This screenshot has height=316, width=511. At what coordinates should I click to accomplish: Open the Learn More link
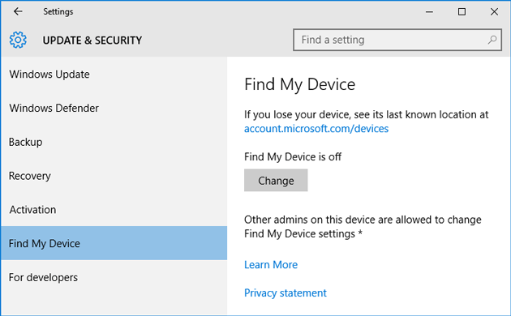pos(271,265)
